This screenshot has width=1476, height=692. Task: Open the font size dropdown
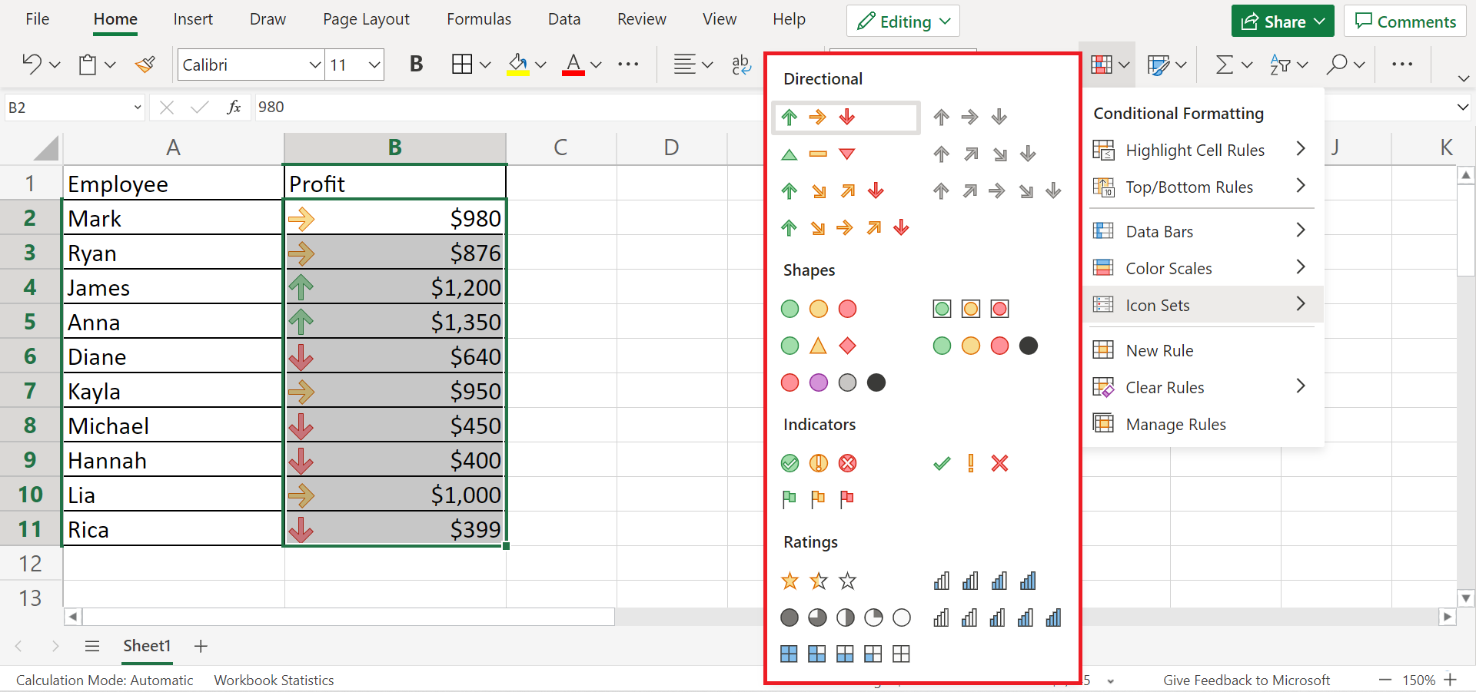(x=374, y=65)
